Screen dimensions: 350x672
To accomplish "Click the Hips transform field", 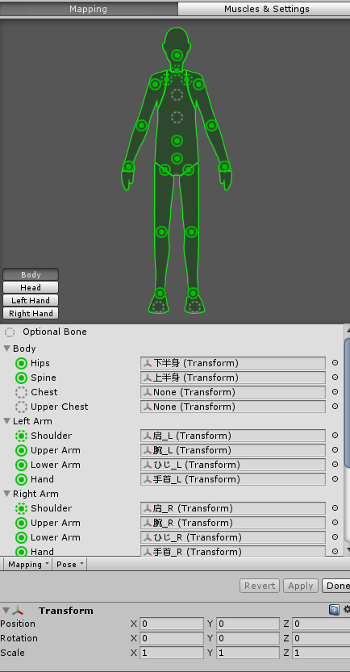I will (232, 363).
